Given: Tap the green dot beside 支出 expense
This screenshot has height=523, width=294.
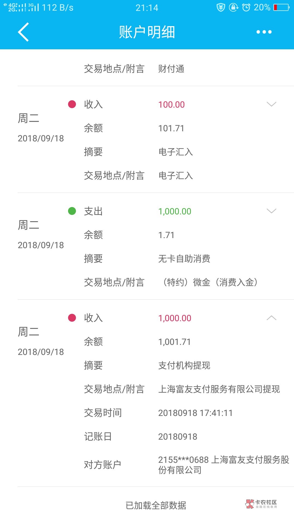Looking at the screenshot, I should click(72, 211).
